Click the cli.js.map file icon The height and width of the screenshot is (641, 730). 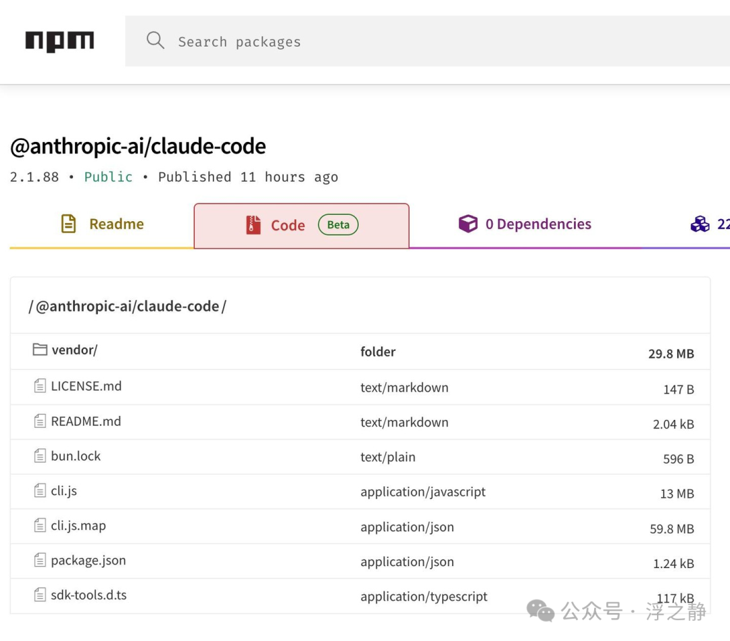point(40,525)
